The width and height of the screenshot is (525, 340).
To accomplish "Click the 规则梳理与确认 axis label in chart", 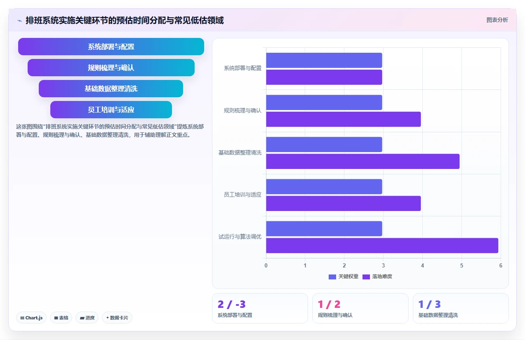I will pyautogui.click(x=242, y=110).
